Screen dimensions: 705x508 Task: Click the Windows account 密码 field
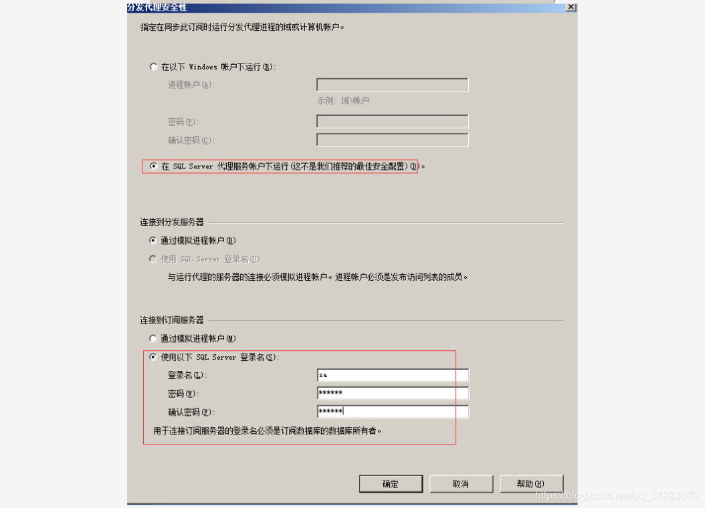click(392, 121)
